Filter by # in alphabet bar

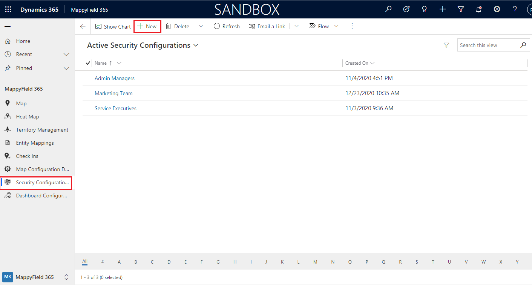[x=103, y=262]
